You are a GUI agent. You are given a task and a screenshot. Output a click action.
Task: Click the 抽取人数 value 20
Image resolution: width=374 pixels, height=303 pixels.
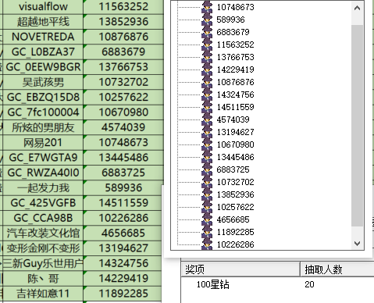tap(309, 284)
